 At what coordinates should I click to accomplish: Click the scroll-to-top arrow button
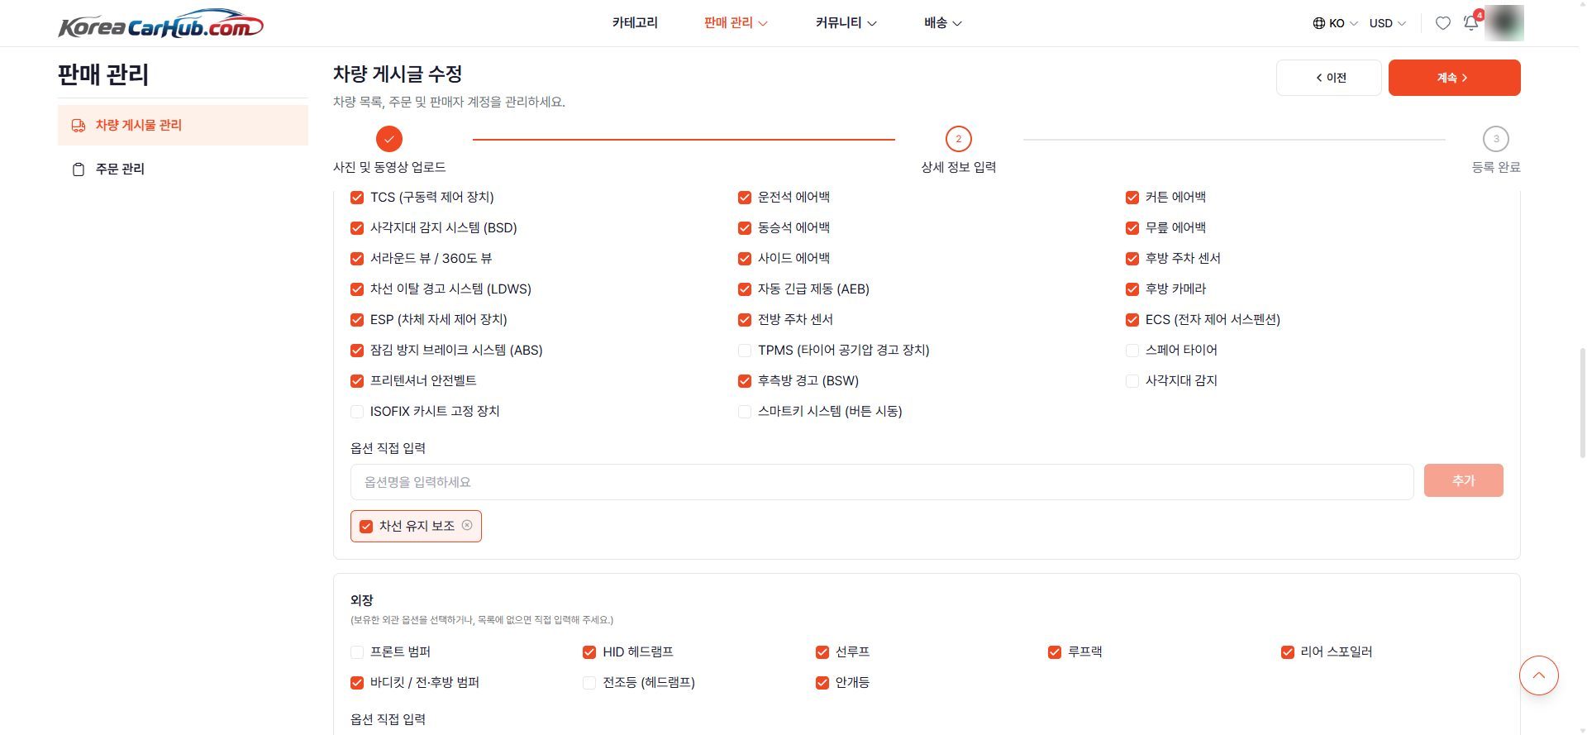(x=1539, y=675)
